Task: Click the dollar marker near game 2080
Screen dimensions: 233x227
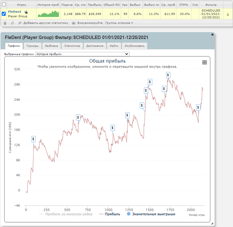Action: [198, 107]
